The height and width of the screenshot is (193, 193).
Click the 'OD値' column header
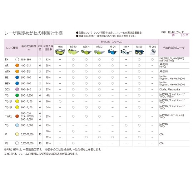tap(40, 48)
